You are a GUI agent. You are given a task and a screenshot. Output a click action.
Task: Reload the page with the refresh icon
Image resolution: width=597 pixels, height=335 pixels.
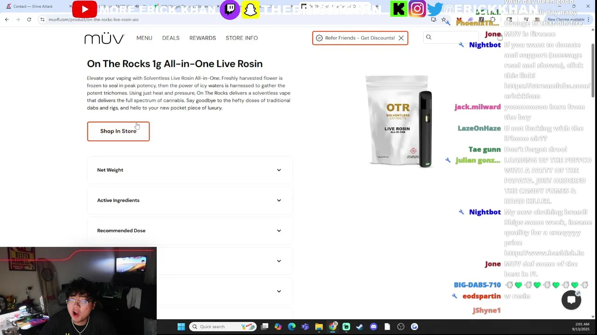pos(29,20)
